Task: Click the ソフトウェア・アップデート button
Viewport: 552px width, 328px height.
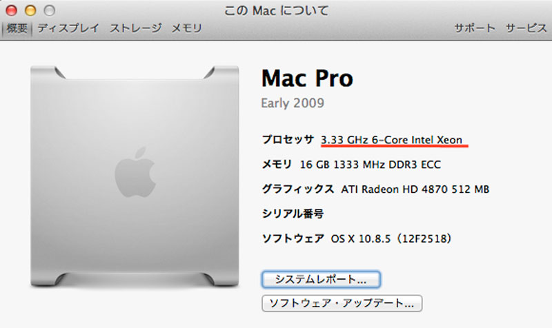Action: pyautogui.click(x=342, y=303)
